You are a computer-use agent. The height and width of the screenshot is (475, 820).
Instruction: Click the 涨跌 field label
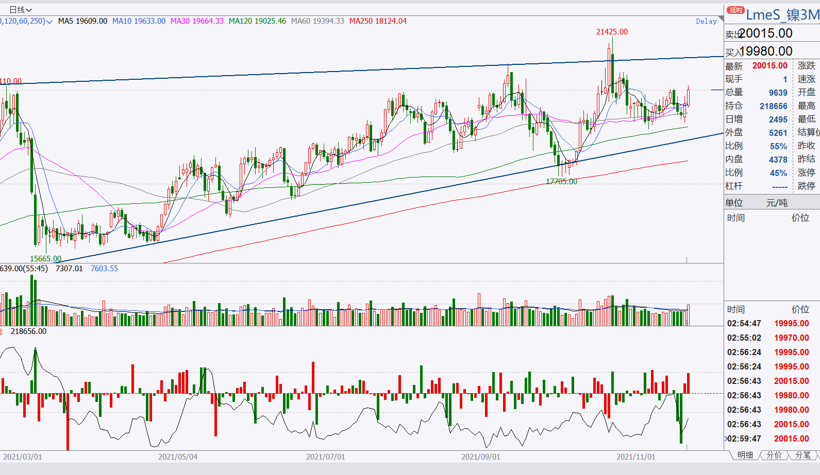[807, 65]
